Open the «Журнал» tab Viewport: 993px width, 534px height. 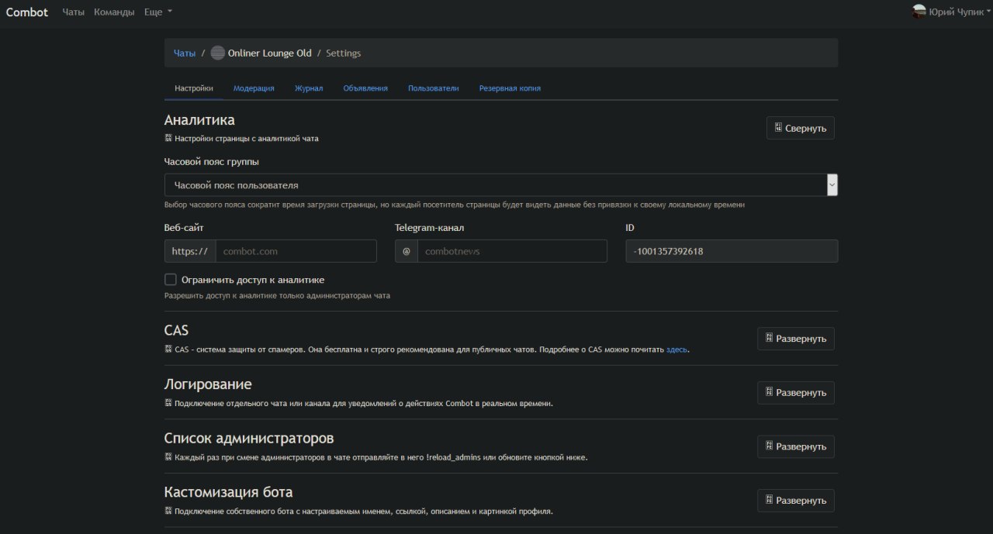coord(309,88)
